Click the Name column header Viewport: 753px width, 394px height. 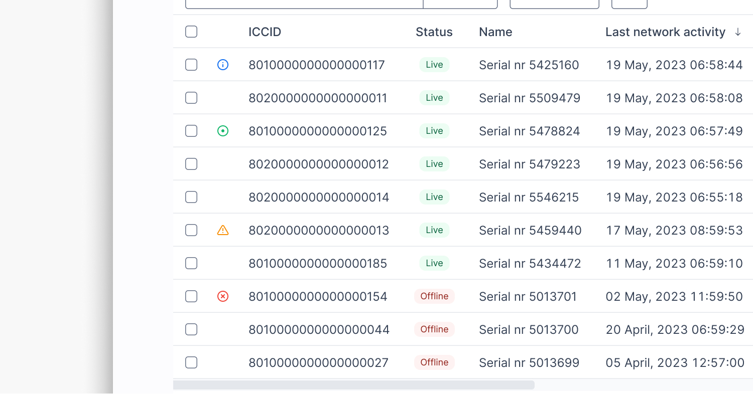(495, 32)
